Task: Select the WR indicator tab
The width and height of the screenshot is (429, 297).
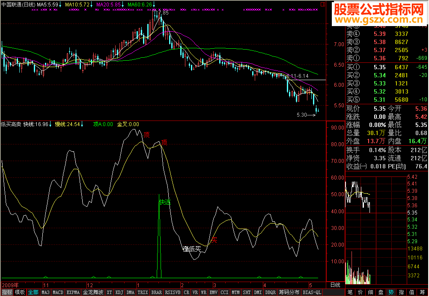Action: (x=203, y=292)
